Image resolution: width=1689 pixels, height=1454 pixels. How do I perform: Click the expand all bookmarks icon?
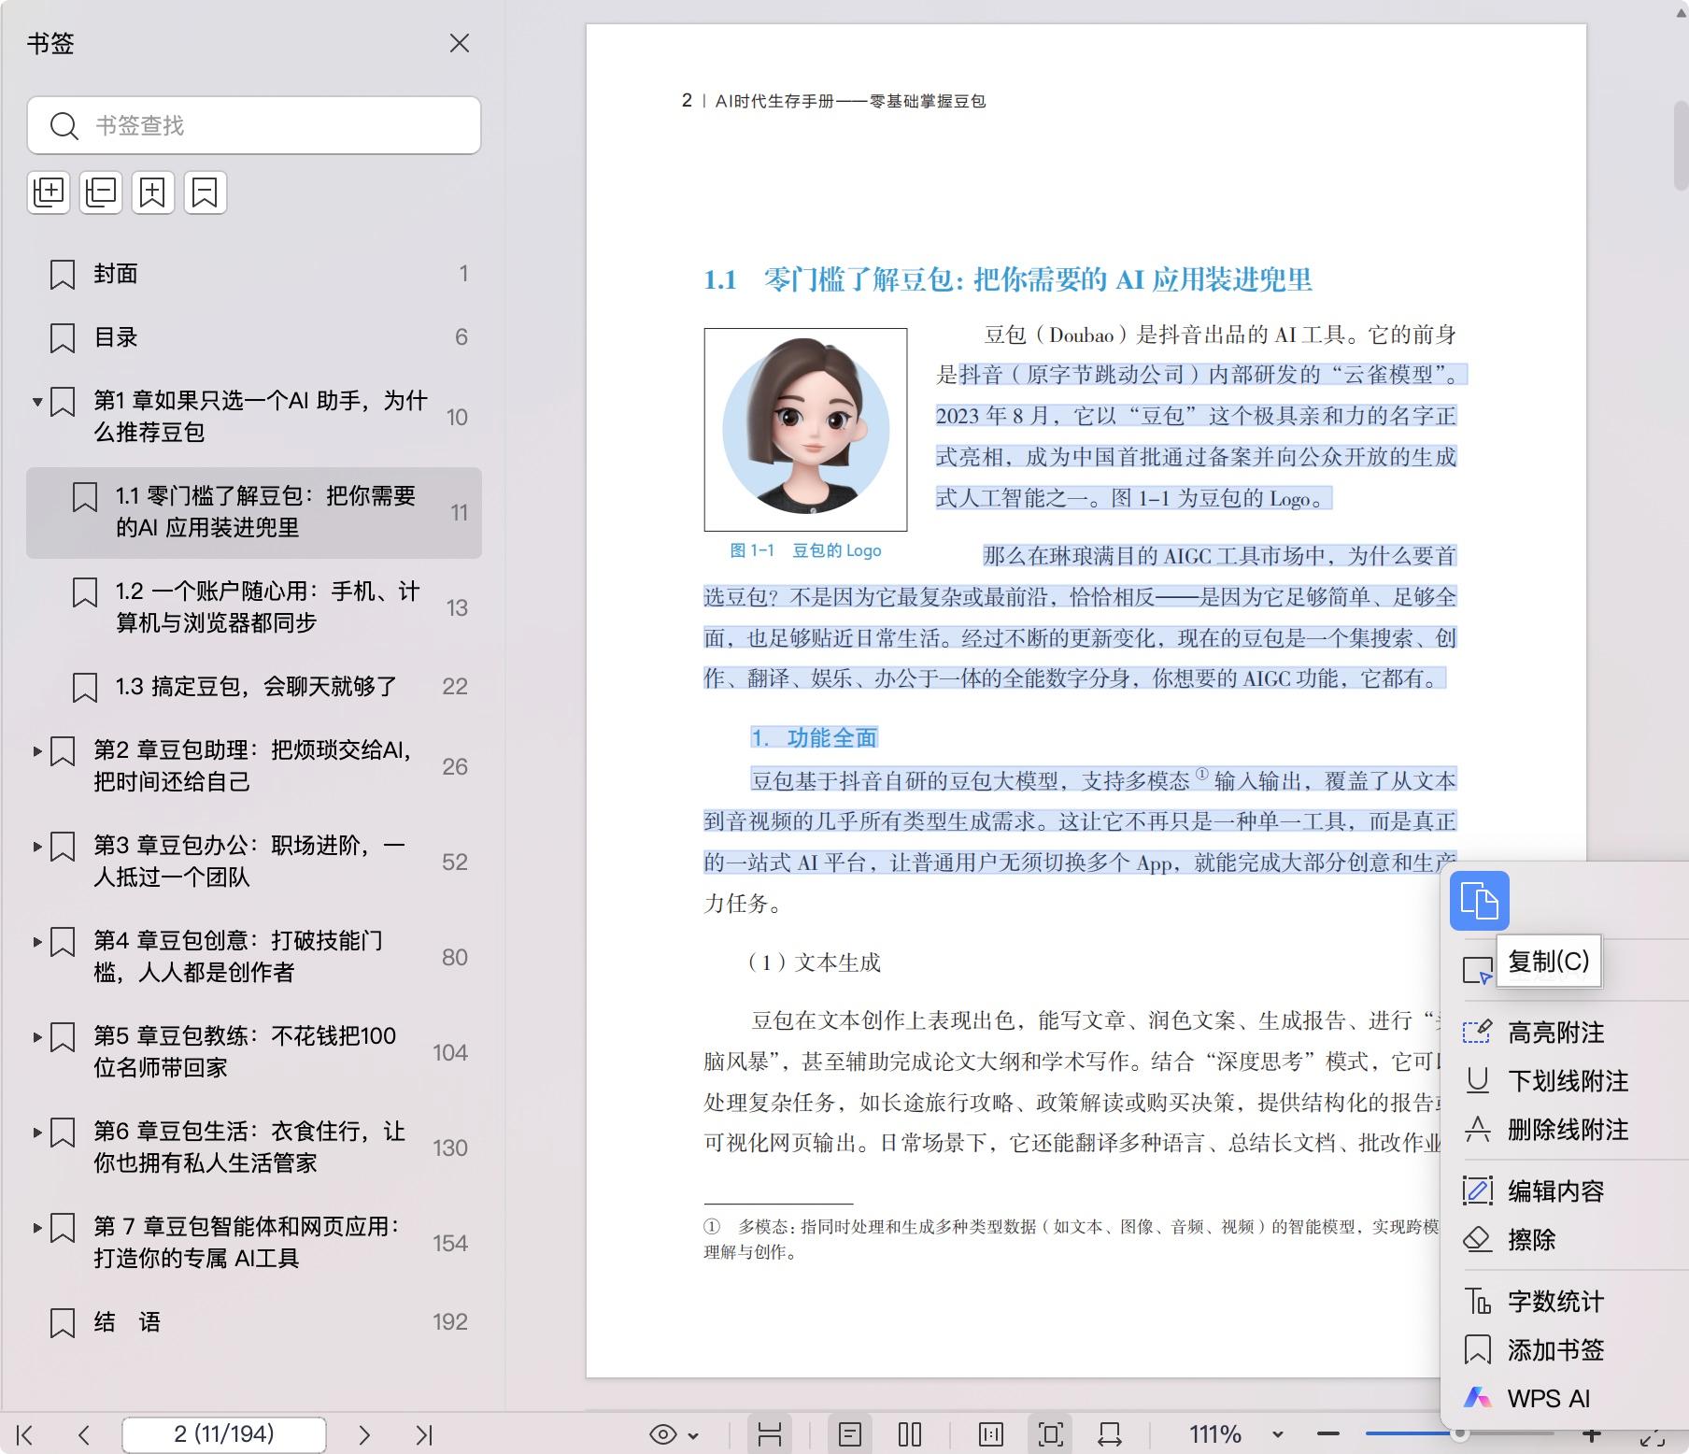(x=49, y=192)
